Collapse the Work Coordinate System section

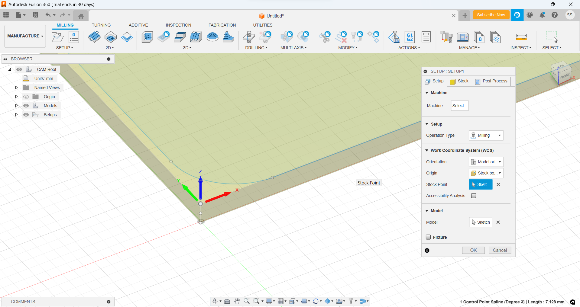[427, 150]
